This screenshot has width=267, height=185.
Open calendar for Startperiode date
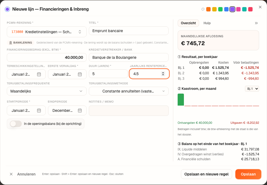(x=39, y=110)
